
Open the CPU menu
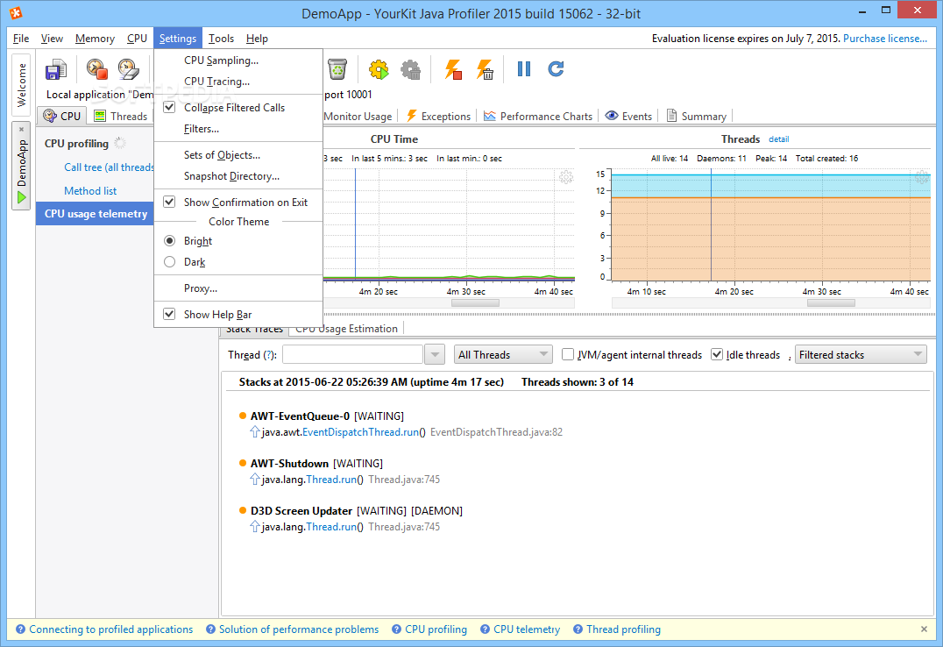tap(137, 38)
